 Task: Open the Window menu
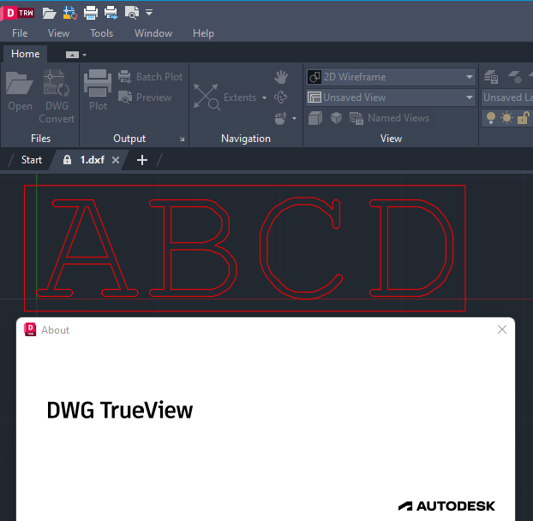(x=153, y=33)
